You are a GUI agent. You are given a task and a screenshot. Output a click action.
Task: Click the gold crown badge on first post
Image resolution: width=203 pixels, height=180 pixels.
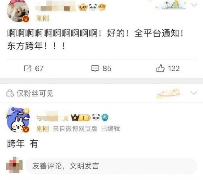point(83,7)
